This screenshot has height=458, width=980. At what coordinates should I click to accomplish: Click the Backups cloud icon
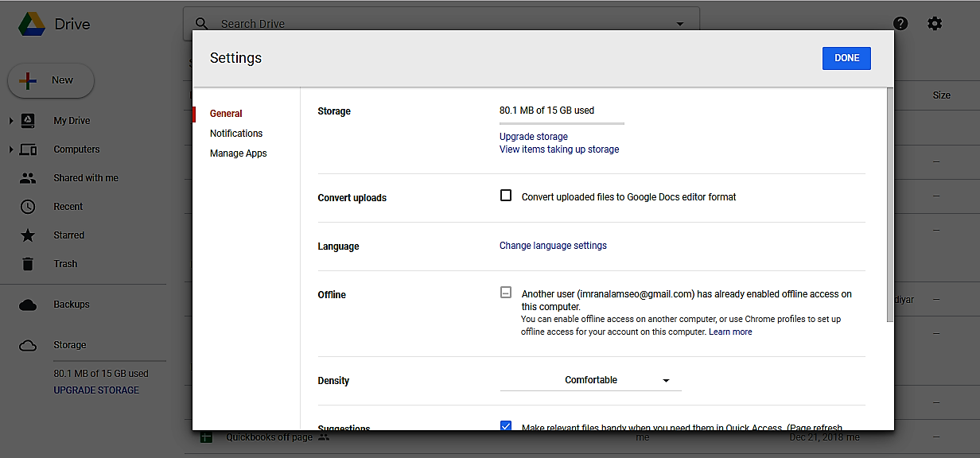(x=28, y=305)
